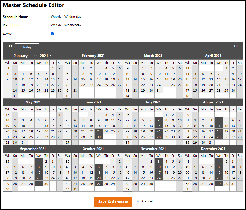Open the 2021 year dropdown
The image size is (246, 210).
click(x=46, y=56)
